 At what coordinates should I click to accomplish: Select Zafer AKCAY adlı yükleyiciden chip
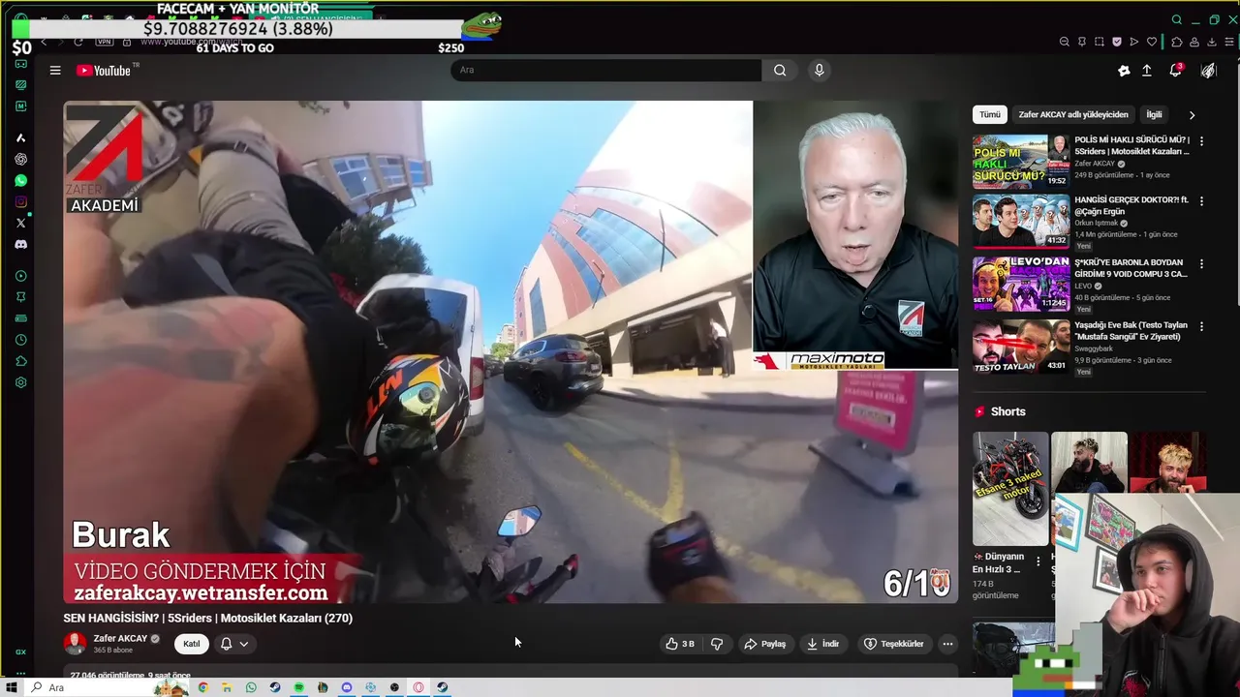pos(1073,114)
